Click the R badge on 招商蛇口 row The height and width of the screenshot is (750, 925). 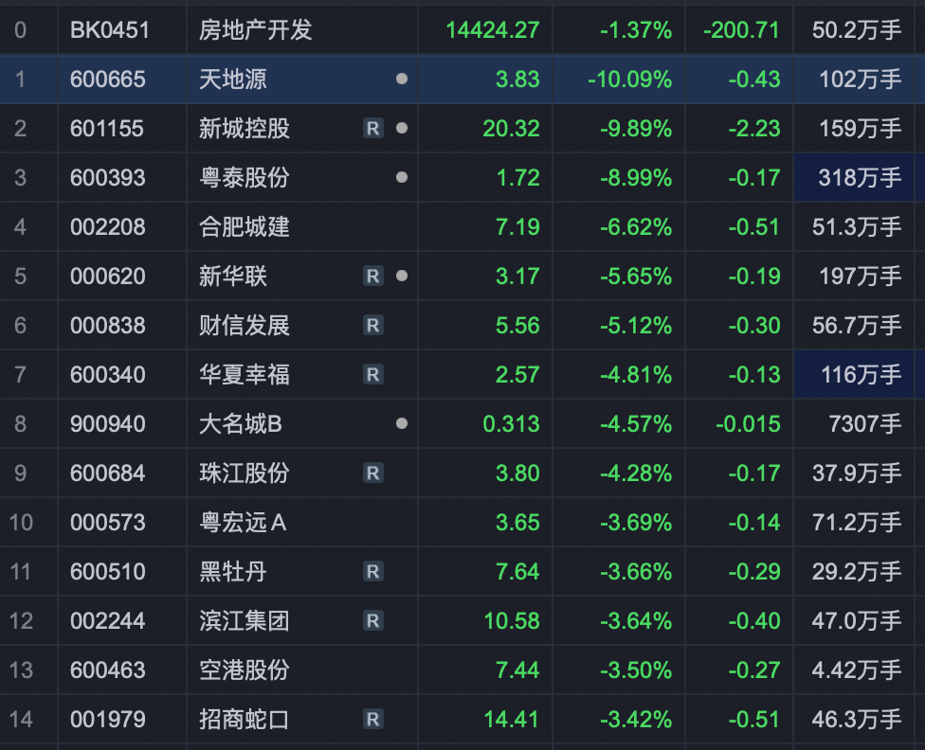[372, 719]
